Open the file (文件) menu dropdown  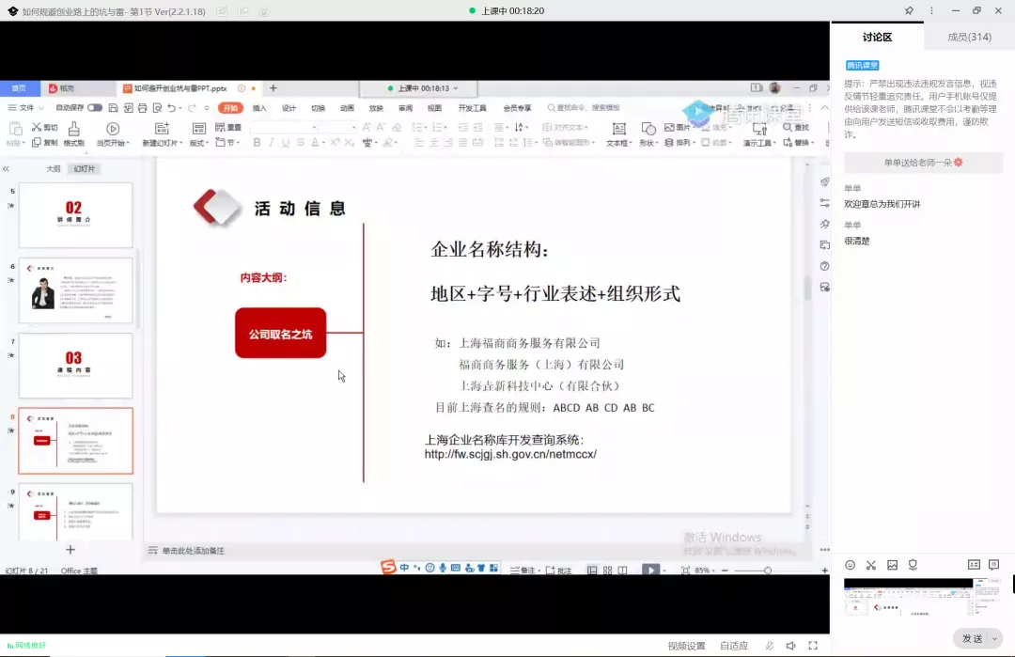click(x=26, y=107)
